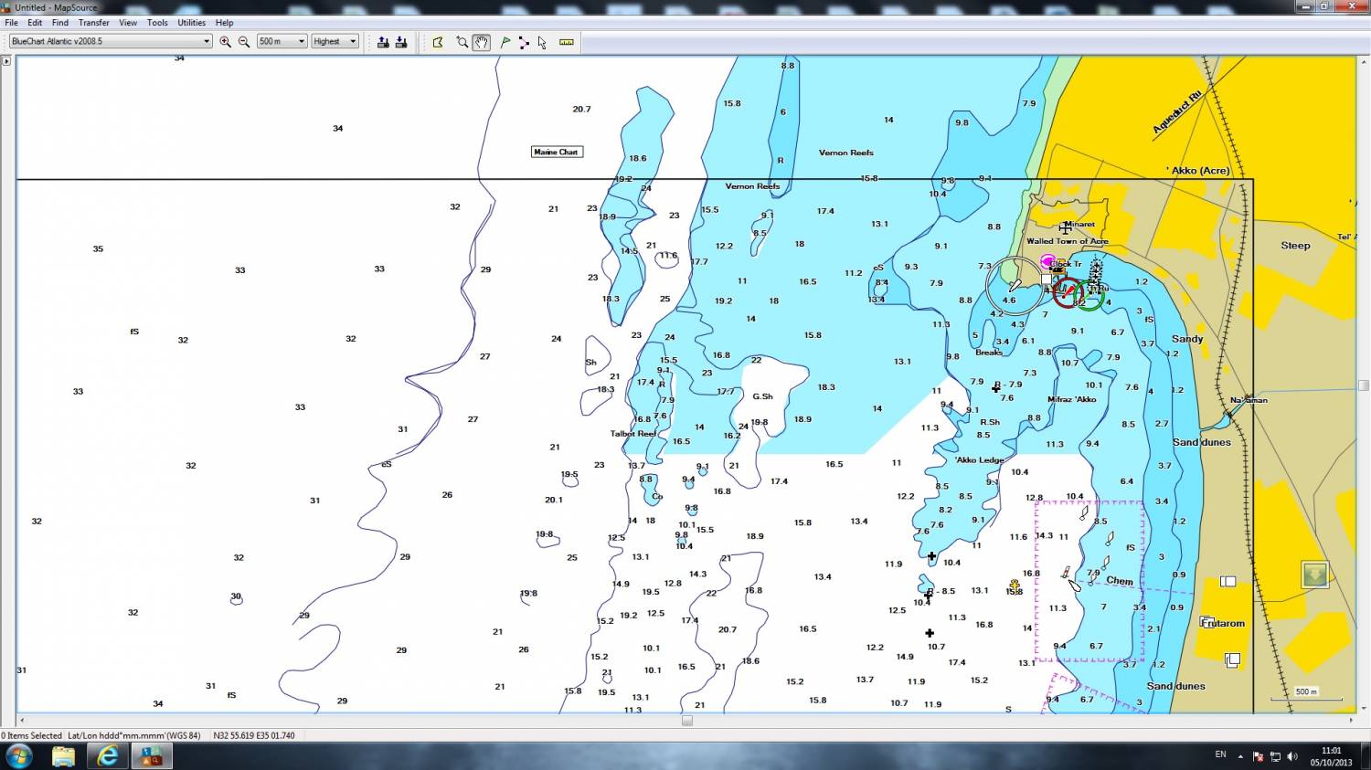The width and height of the screenshot is (1371, 770).
Task: Open the Utilities menu
Action: coord(191,23)
